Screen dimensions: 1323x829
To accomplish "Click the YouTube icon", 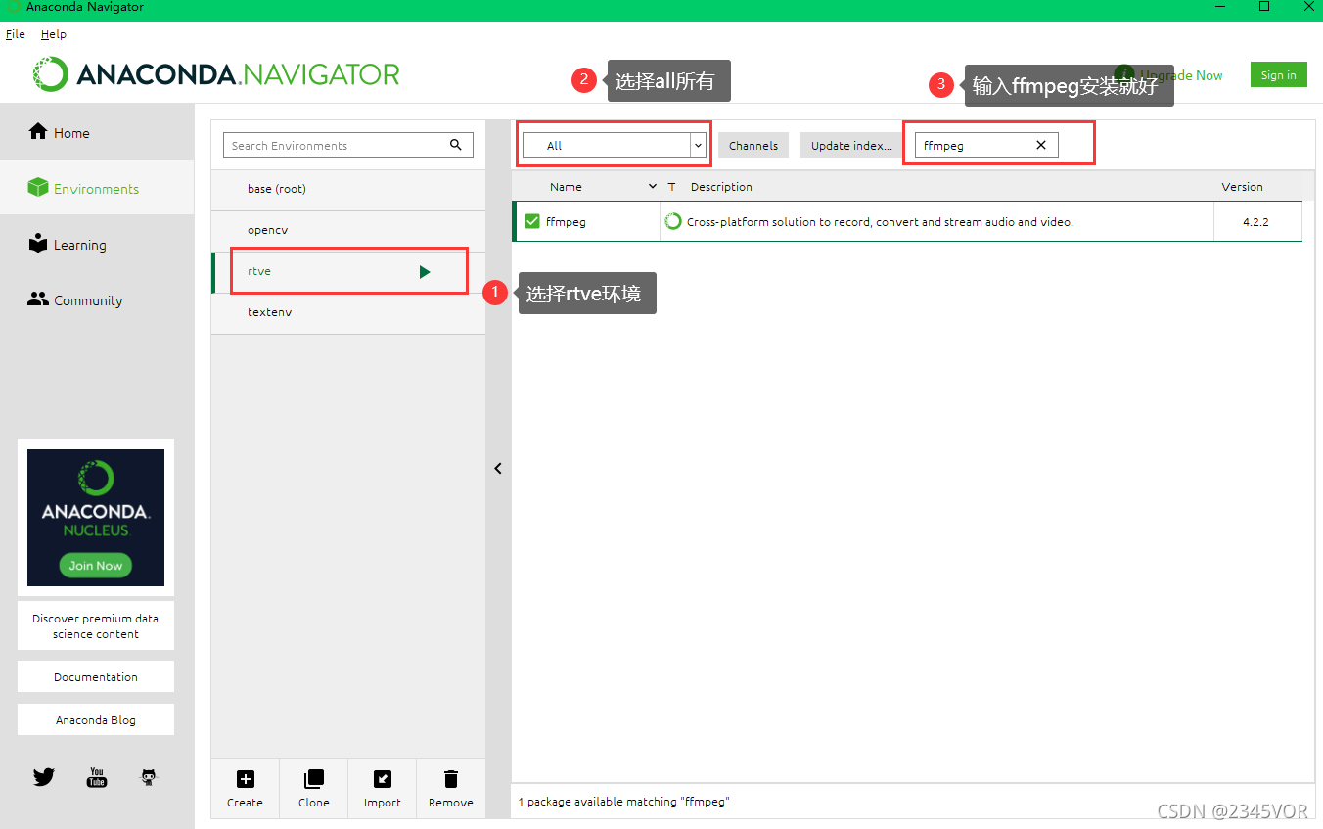I will tap(97, 777).
